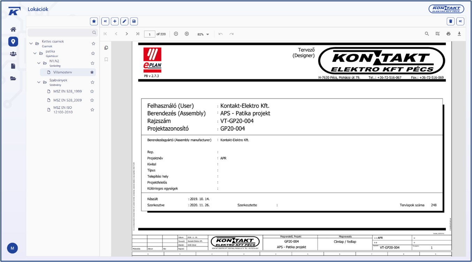This screenshot has width=472, height=262.
Task: Click the page number input field
Action: pyautogui.click(x=150, y=34)
